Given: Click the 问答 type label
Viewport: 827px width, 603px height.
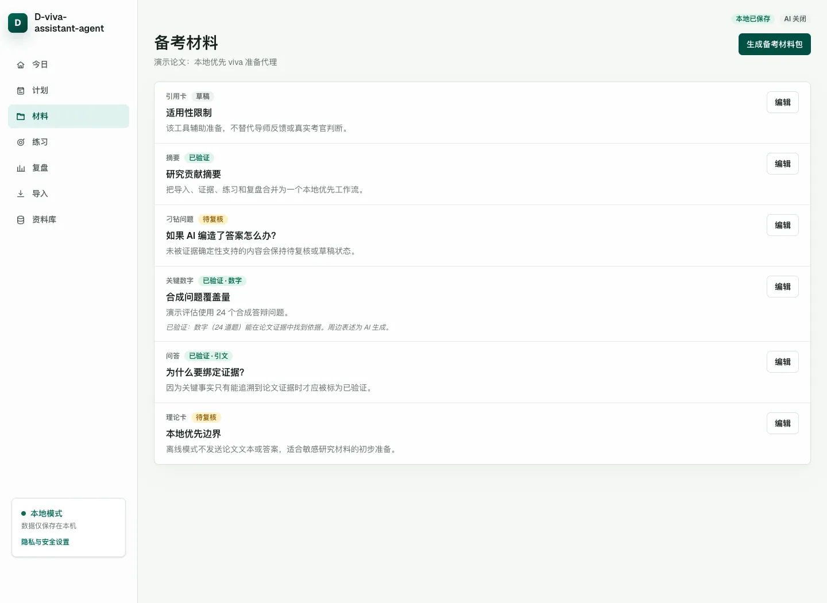Looking at the screenshot, I should 173,356.
